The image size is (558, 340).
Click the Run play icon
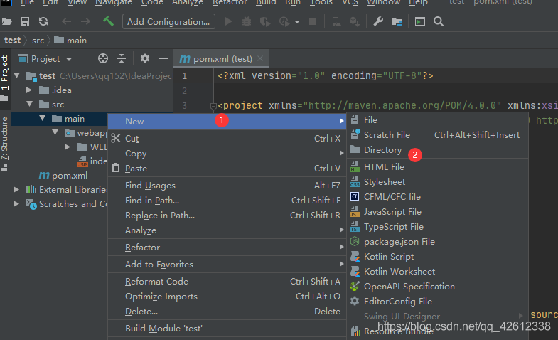pos(228,22)
